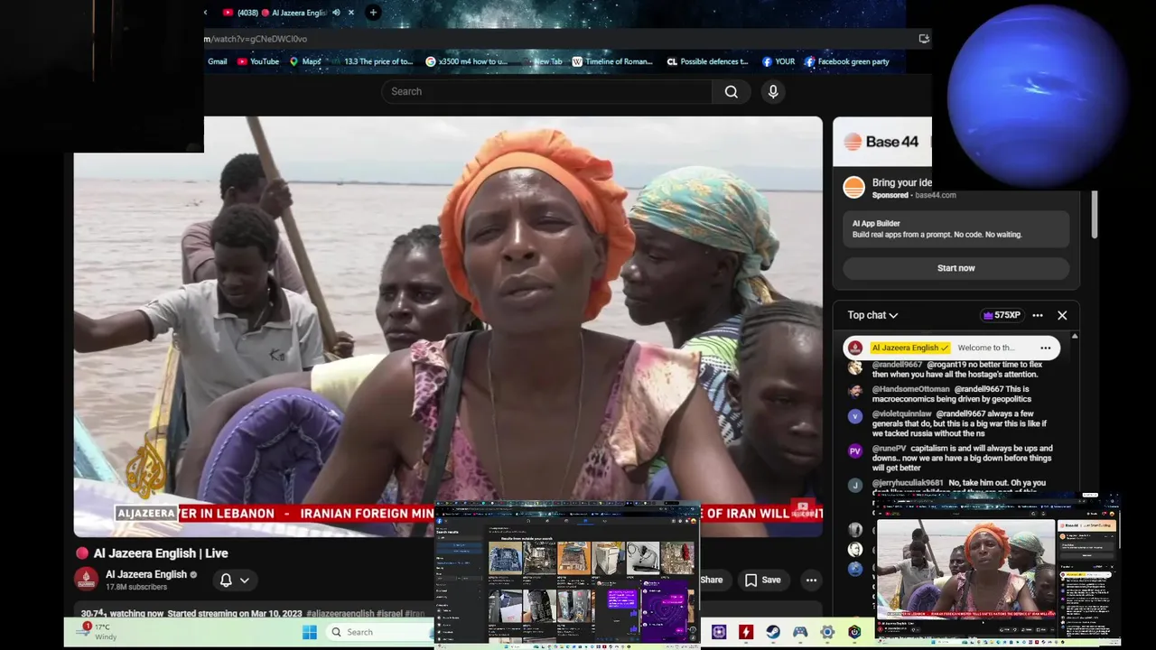Image resolution: width=1156 pixels, height=650 pixels.
Task: Save the video with Save button
Action: [x=762, y=580]
